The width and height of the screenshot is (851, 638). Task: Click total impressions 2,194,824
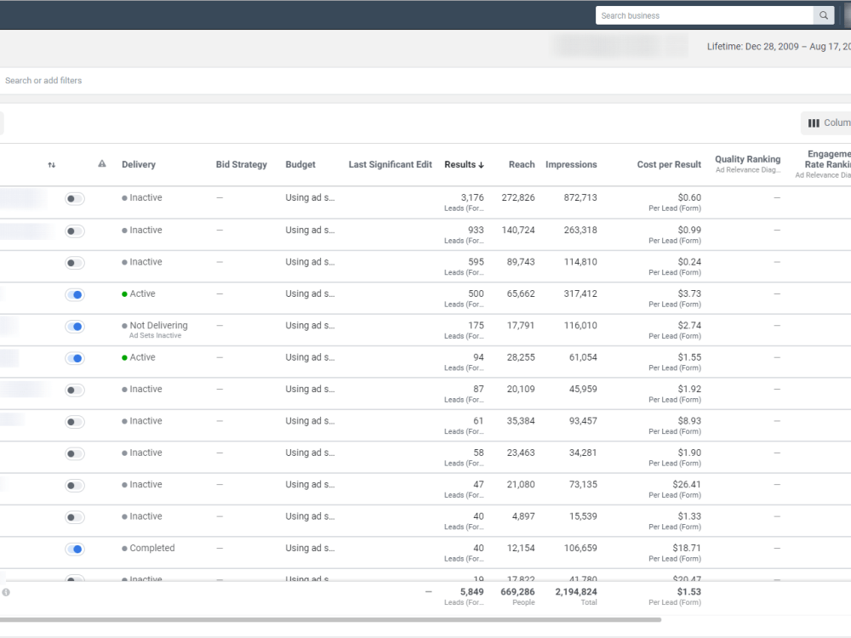click(576, 592)
